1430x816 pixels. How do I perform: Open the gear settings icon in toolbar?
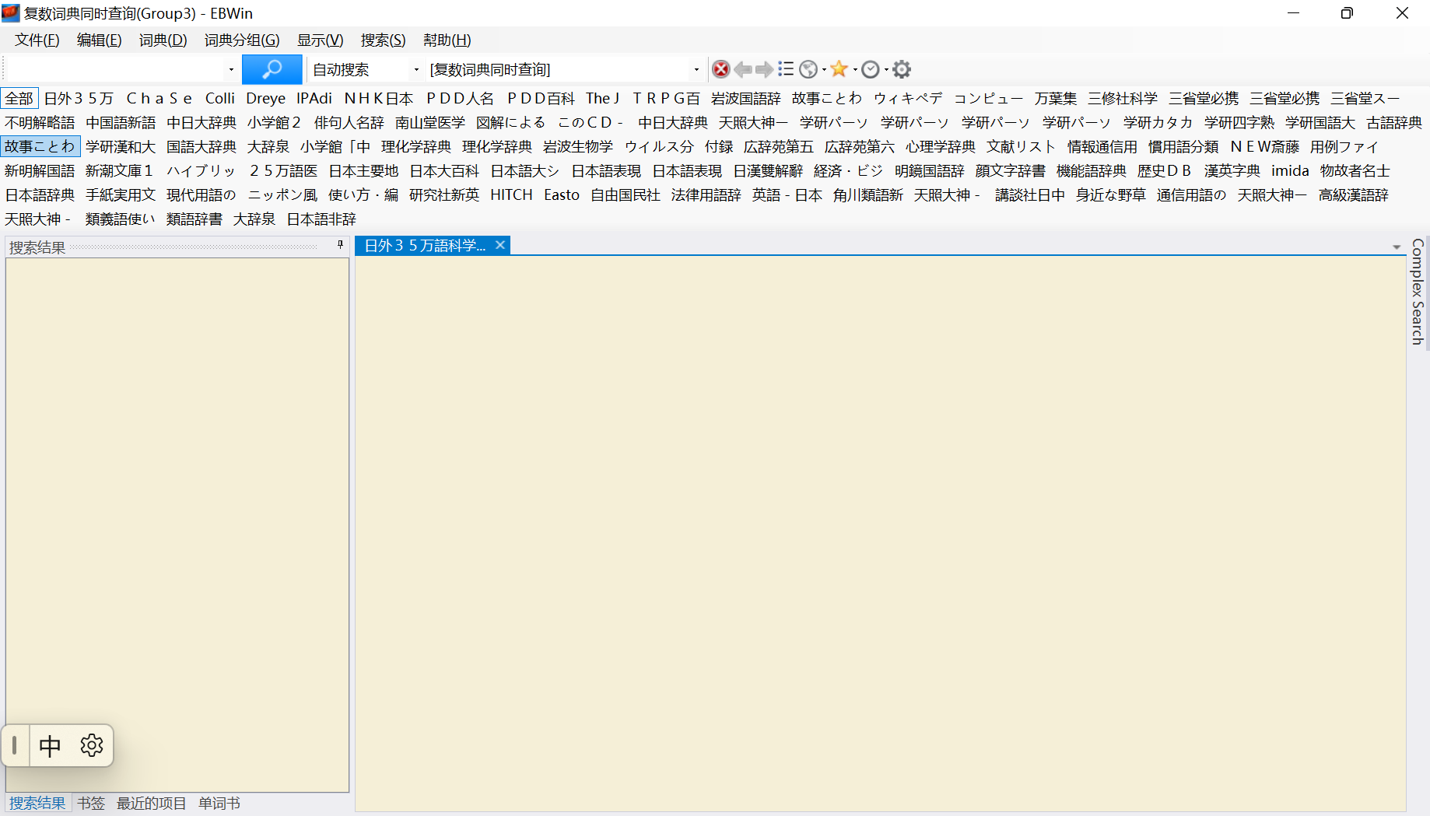[x=902, y=70]
